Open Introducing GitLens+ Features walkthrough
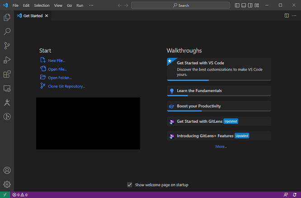Screen dimensions: 301x198 tap(219, 135)
